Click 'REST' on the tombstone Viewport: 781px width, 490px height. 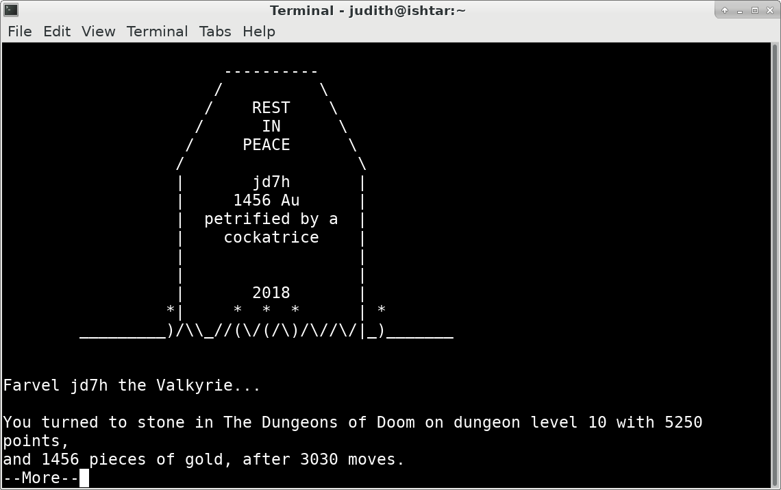pyautogui.click(x=271, y=108)
